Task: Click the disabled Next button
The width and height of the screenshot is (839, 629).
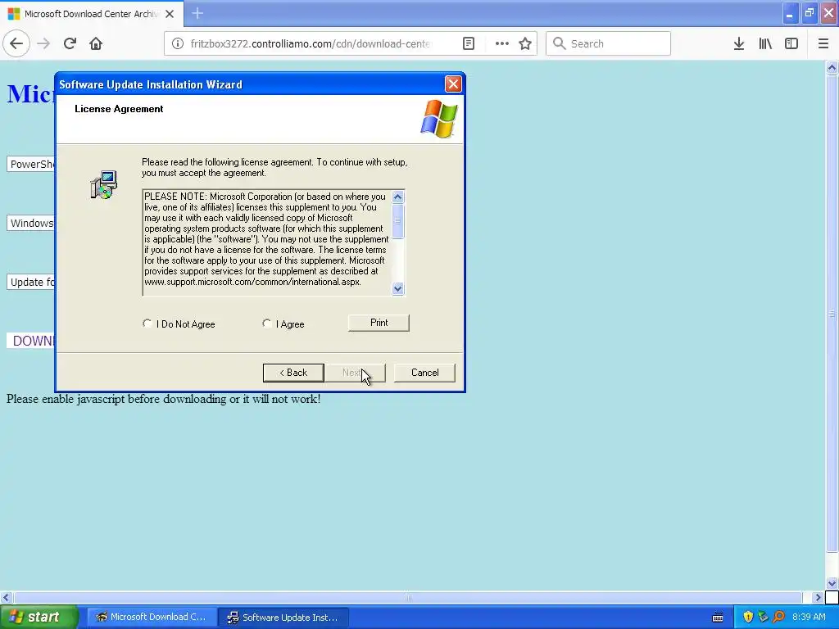Action: tap(356, 373)
